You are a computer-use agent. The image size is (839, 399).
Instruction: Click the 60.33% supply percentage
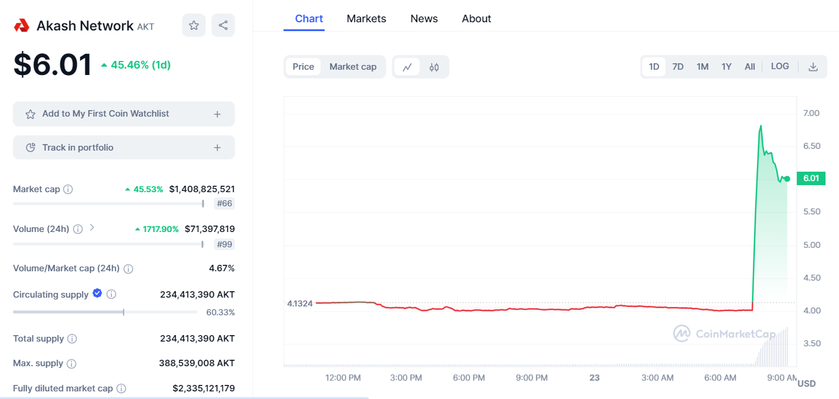point(220,313)
